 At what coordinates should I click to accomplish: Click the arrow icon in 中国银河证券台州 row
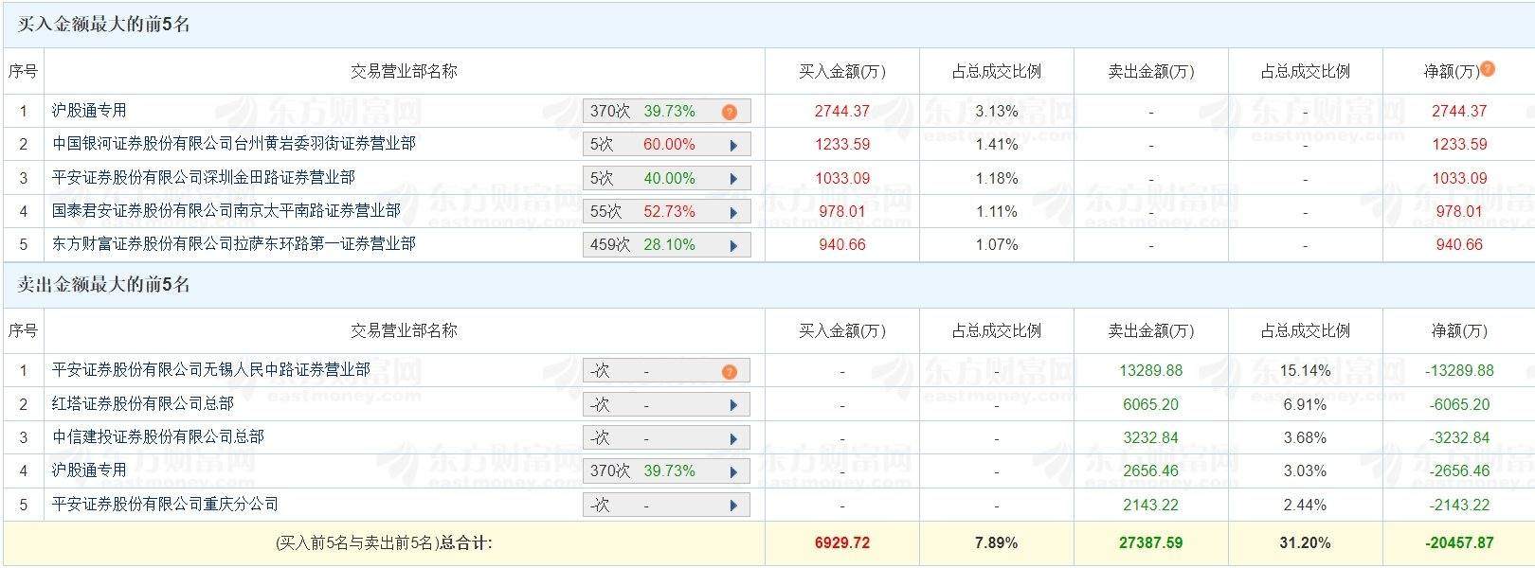(733, 146)
